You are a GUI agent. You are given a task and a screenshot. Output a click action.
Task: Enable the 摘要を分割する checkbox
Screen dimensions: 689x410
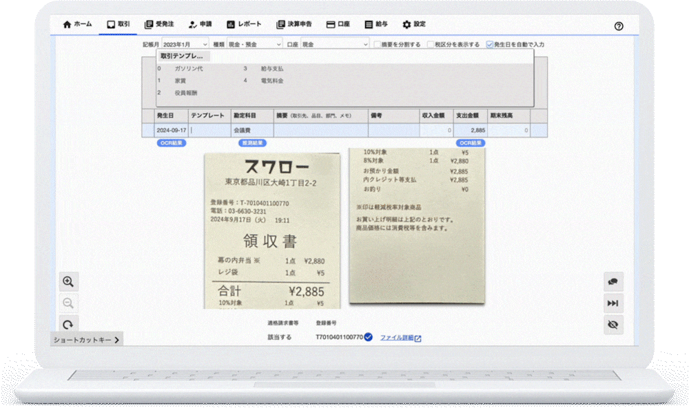377,45
